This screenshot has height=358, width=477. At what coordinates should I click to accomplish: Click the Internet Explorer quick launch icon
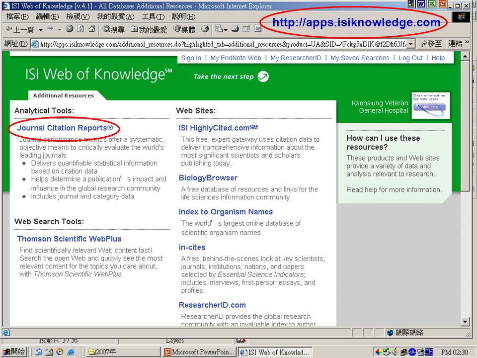click(71, 352)
